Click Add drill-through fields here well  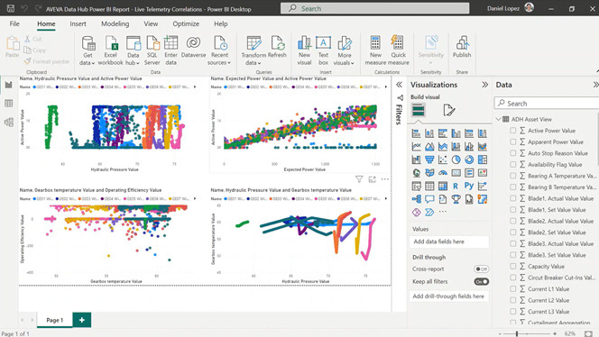[449, 296]
